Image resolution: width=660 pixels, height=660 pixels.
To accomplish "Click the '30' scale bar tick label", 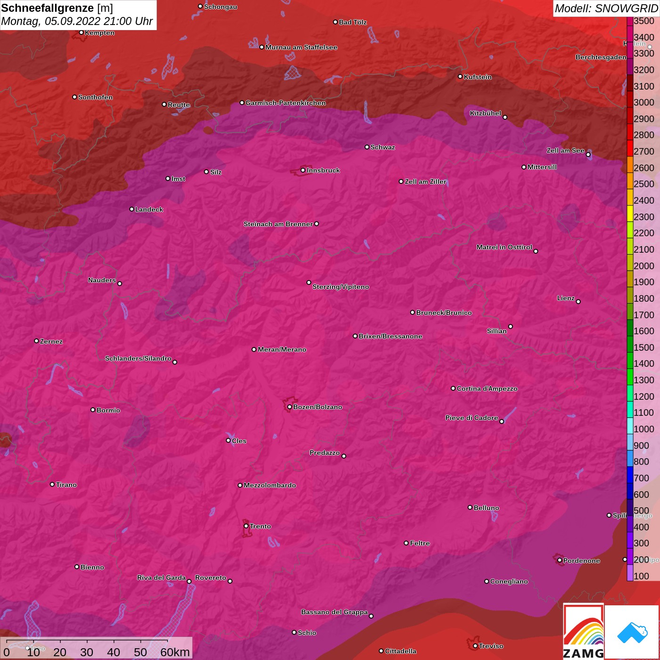I will click(86, 652).
